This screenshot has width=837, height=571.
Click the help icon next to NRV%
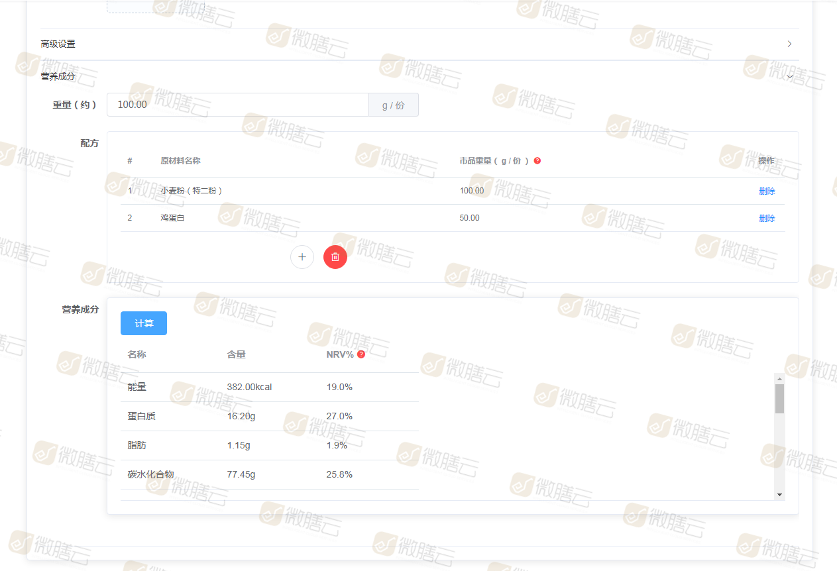(361, 354)
